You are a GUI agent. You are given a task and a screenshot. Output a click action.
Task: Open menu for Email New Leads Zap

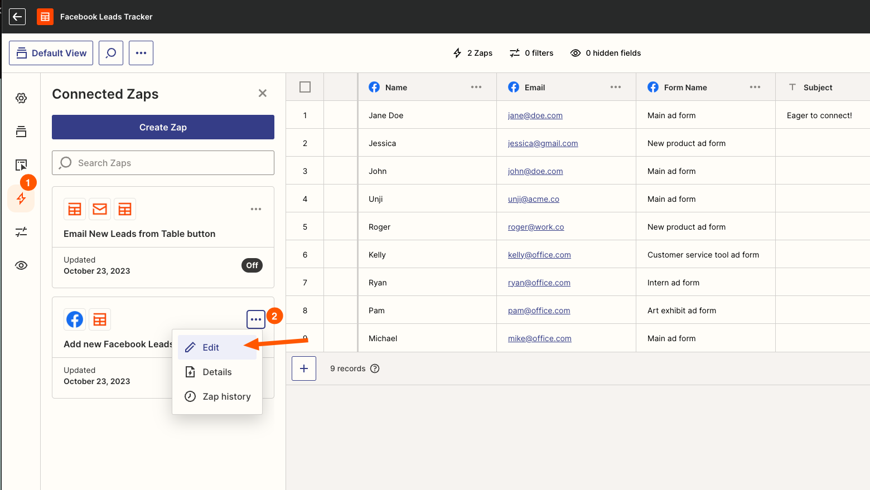click(x=256, y=209)
